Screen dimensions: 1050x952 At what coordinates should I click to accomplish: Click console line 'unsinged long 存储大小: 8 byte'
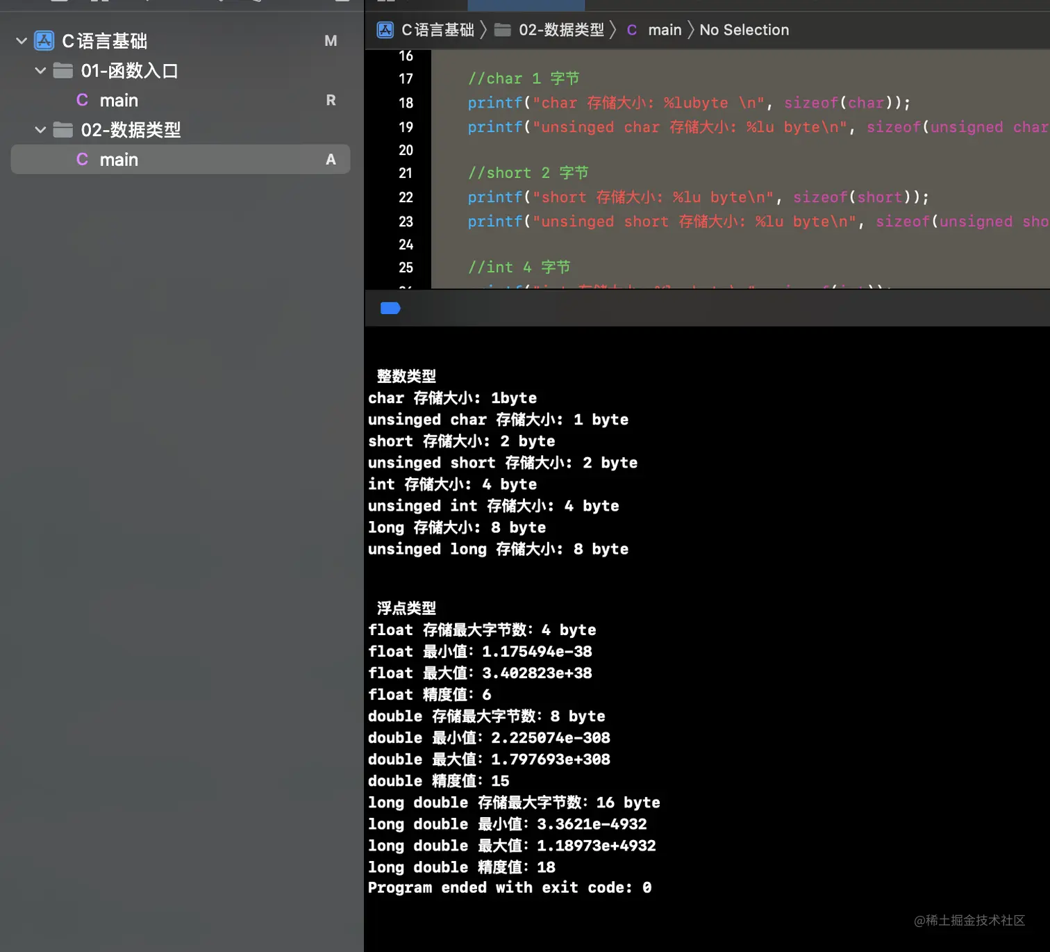(x=499, y=549)
